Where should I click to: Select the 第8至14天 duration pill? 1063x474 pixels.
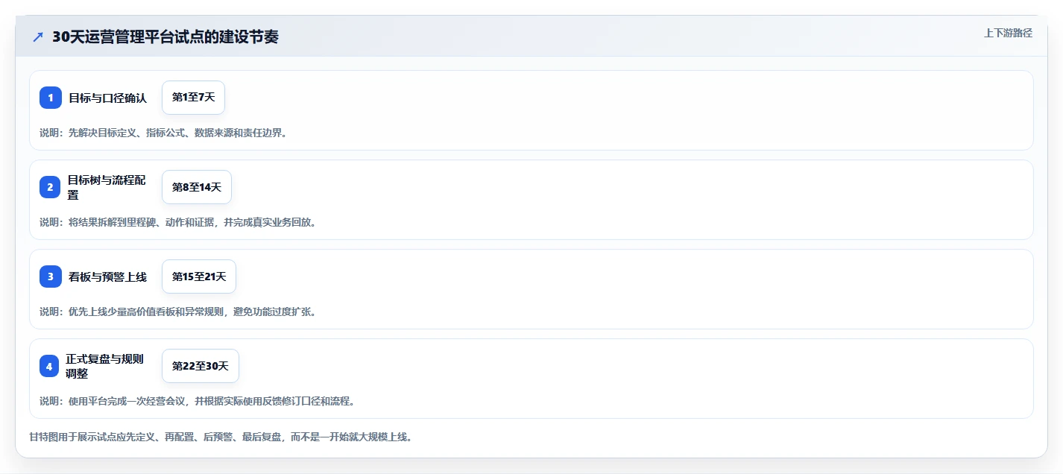[197, 187]
